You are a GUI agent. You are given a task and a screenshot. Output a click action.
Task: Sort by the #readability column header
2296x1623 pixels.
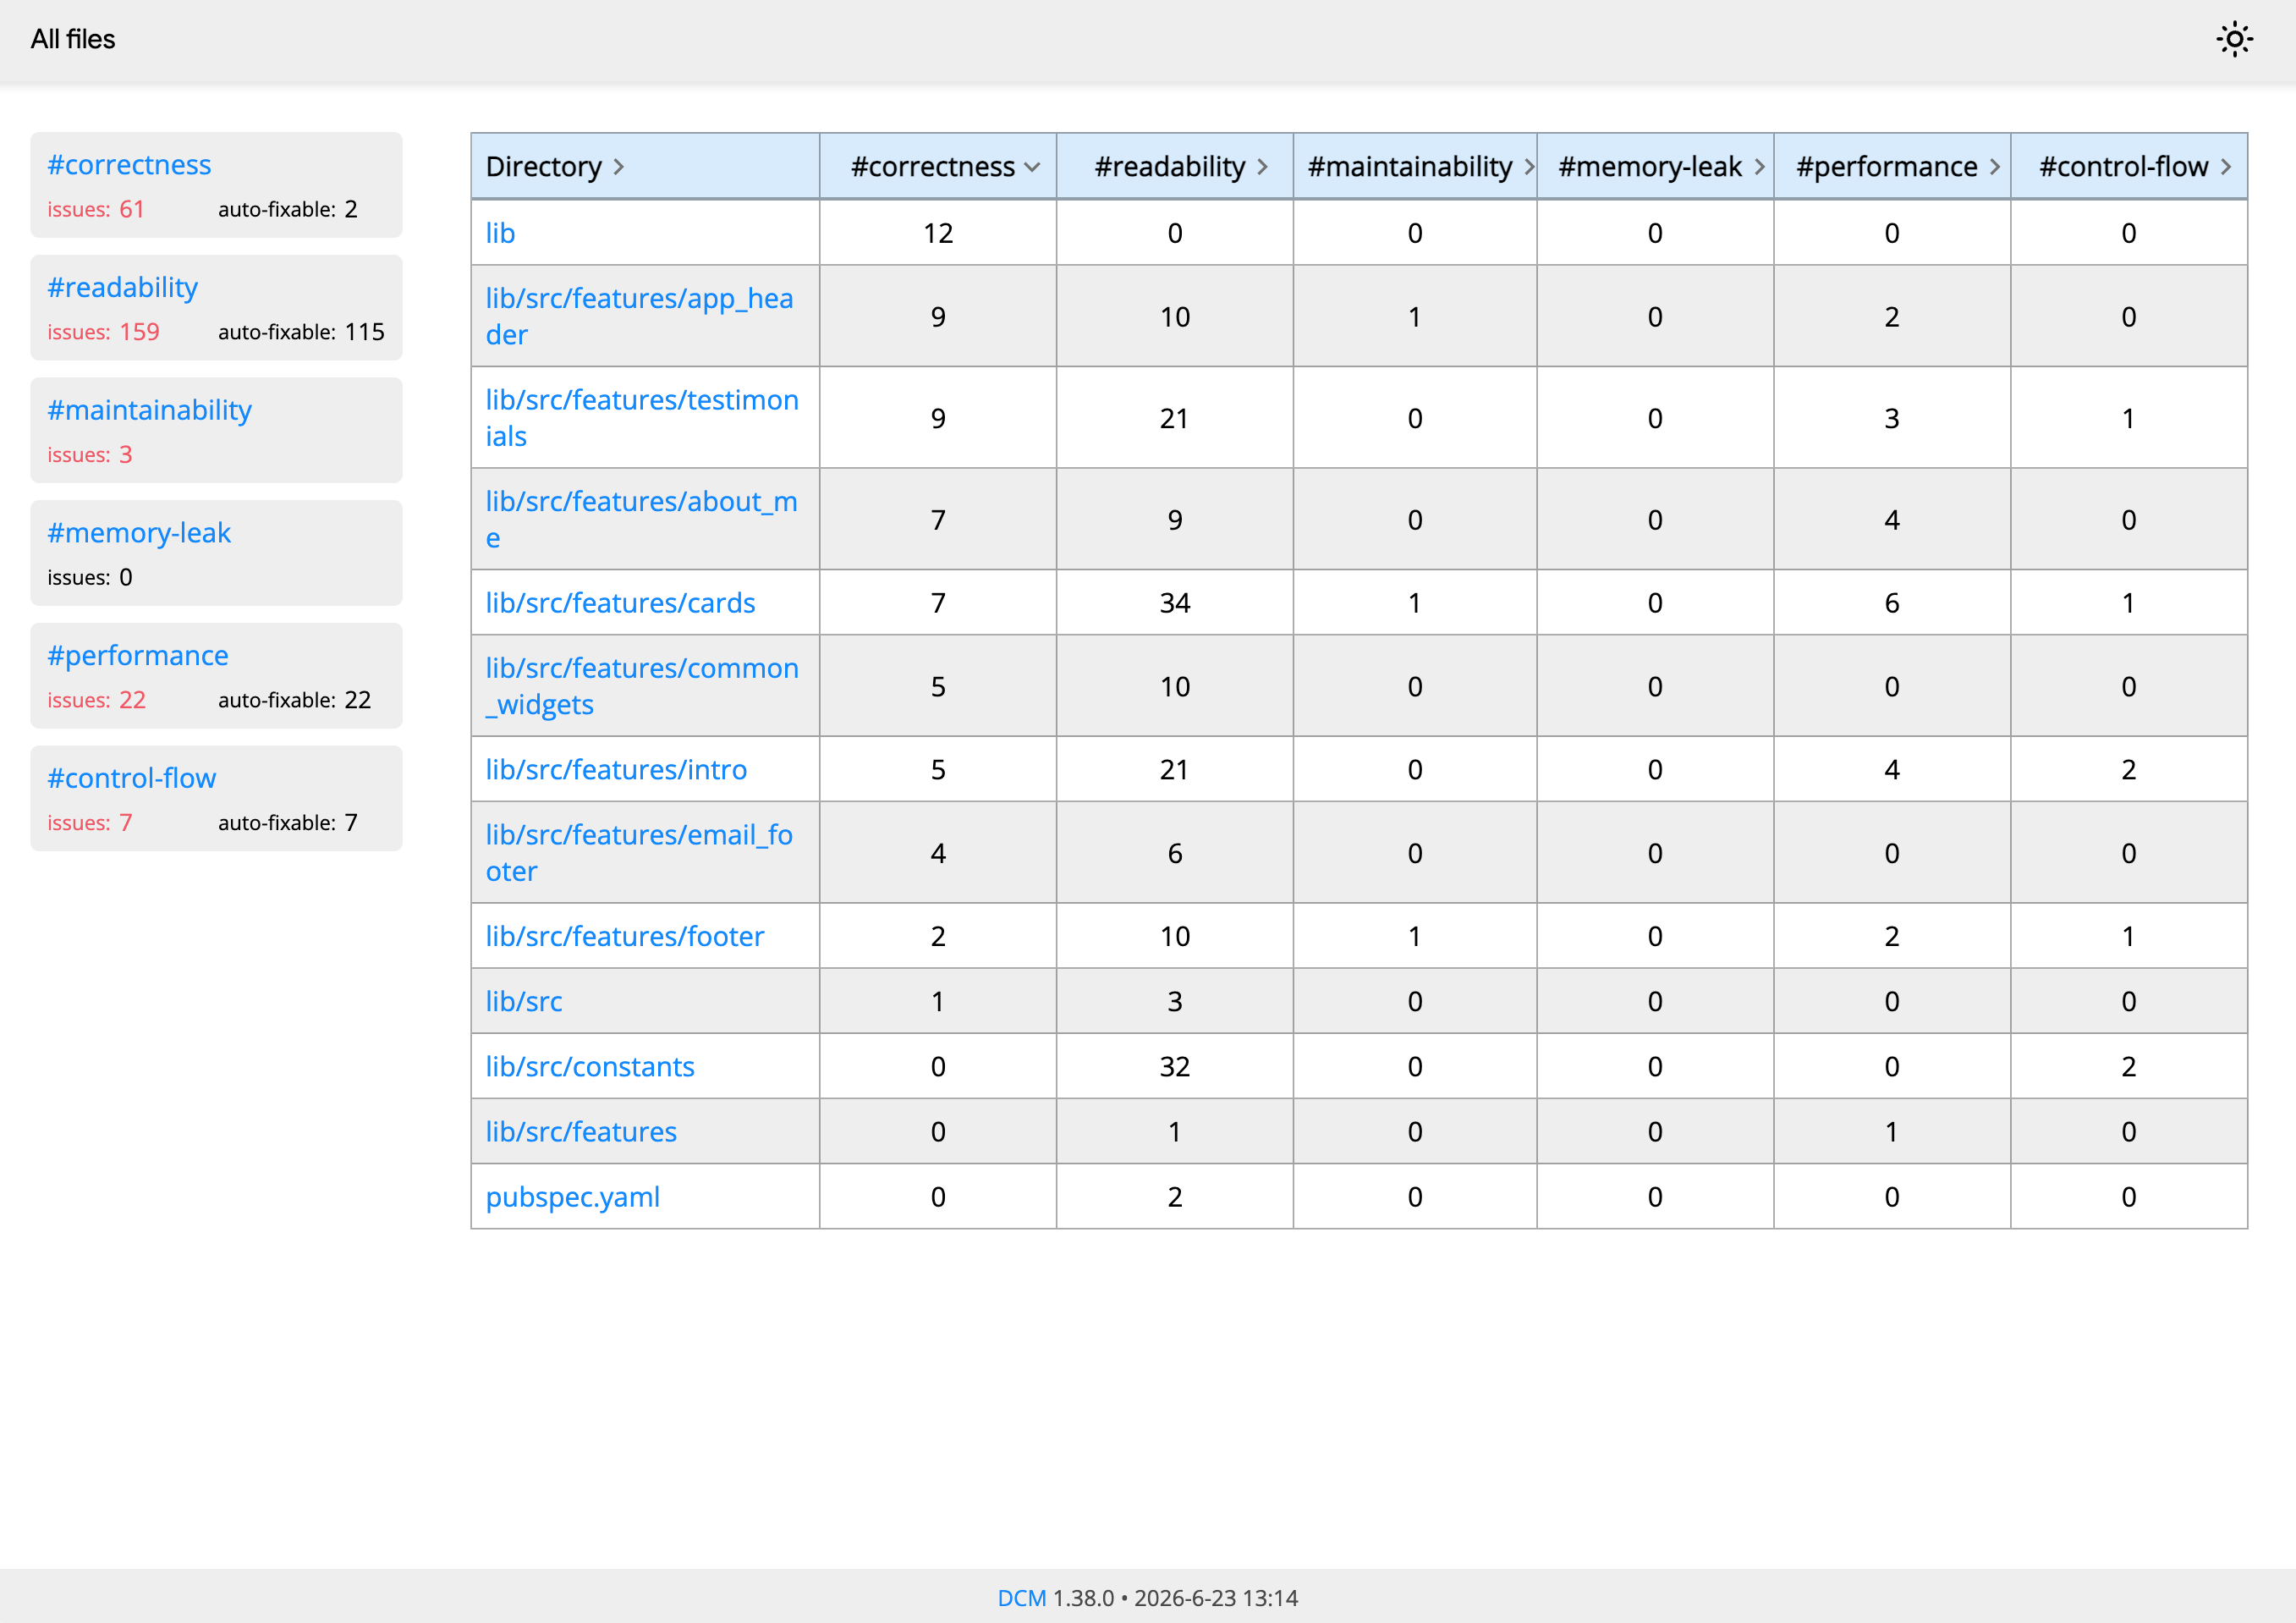pos(1175,166)
